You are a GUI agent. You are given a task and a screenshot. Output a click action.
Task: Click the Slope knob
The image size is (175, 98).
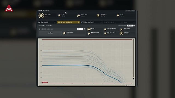point(118,15)
